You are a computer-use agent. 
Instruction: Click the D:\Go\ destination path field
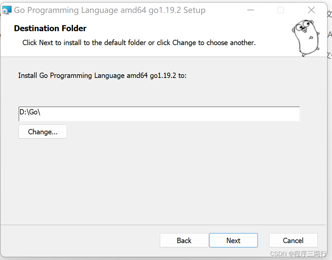(x=159, y=114)
